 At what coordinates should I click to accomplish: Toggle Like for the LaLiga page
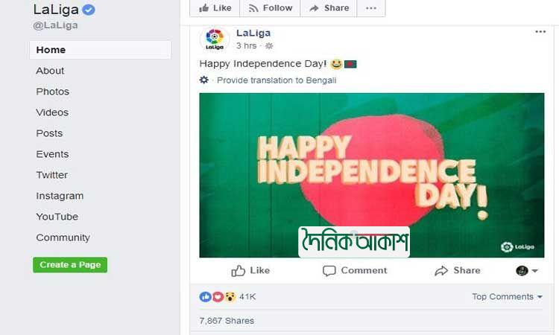[x=215, y=8]
